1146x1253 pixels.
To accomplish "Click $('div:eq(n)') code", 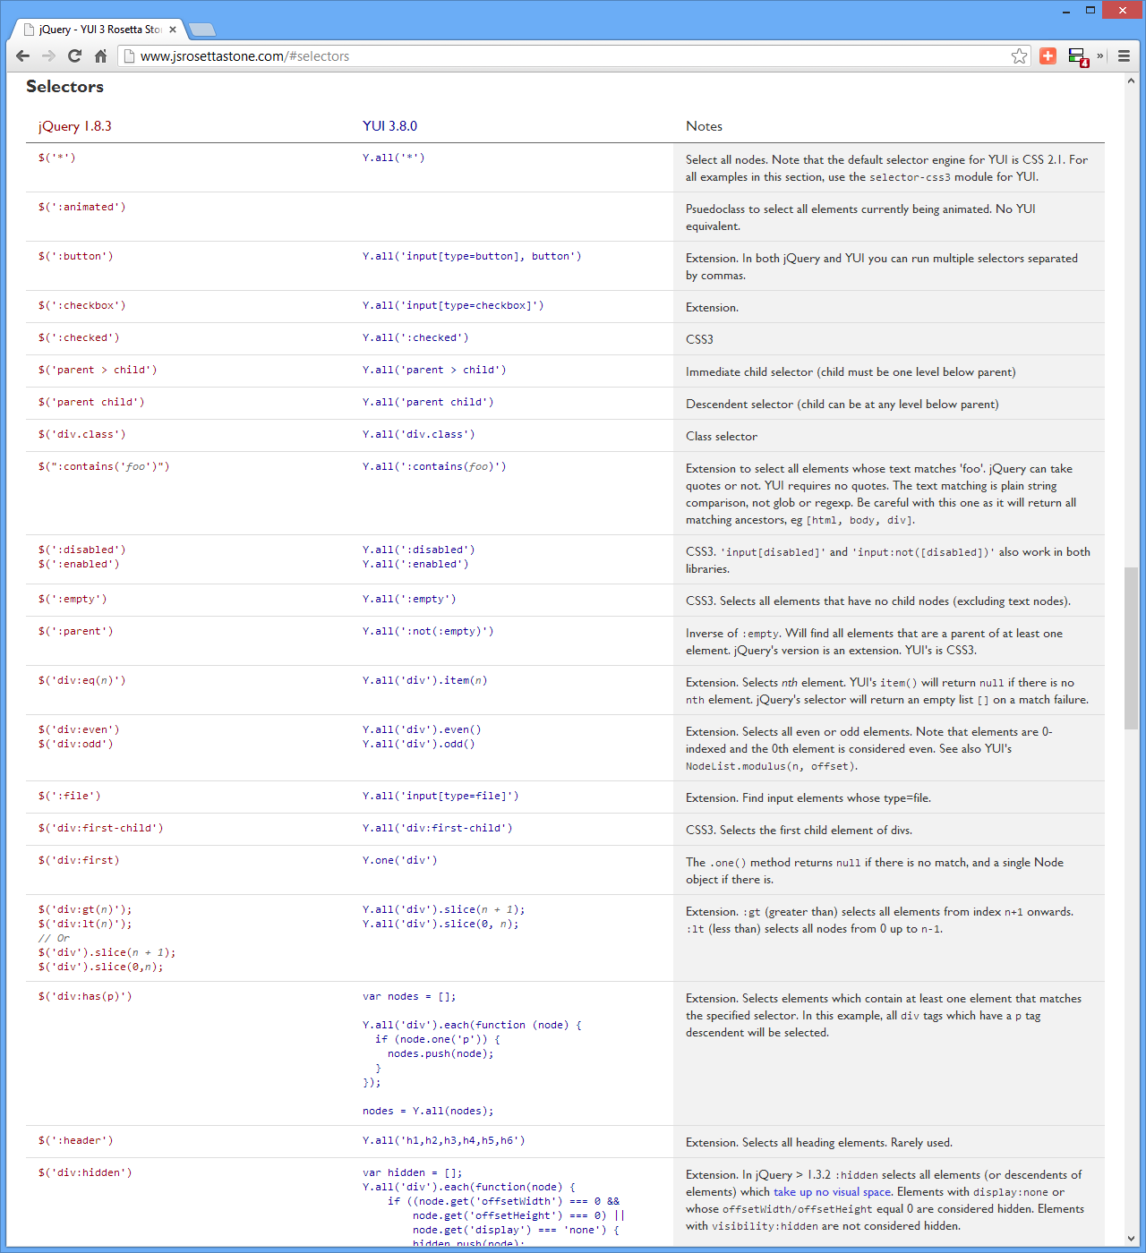I will pos(81,680).
